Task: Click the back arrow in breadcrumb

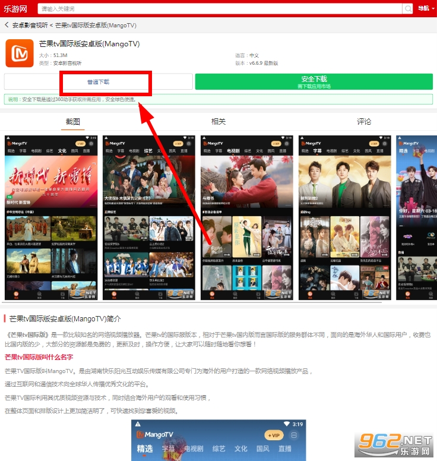Action: pyautogui.click(x=7, y=25)
